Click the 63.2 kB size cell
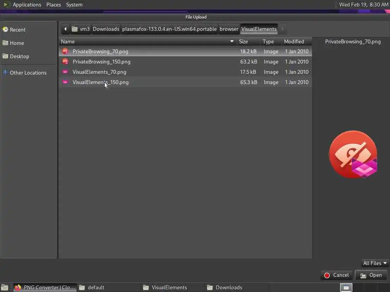 pyautogui.click(x=248, y=62)
